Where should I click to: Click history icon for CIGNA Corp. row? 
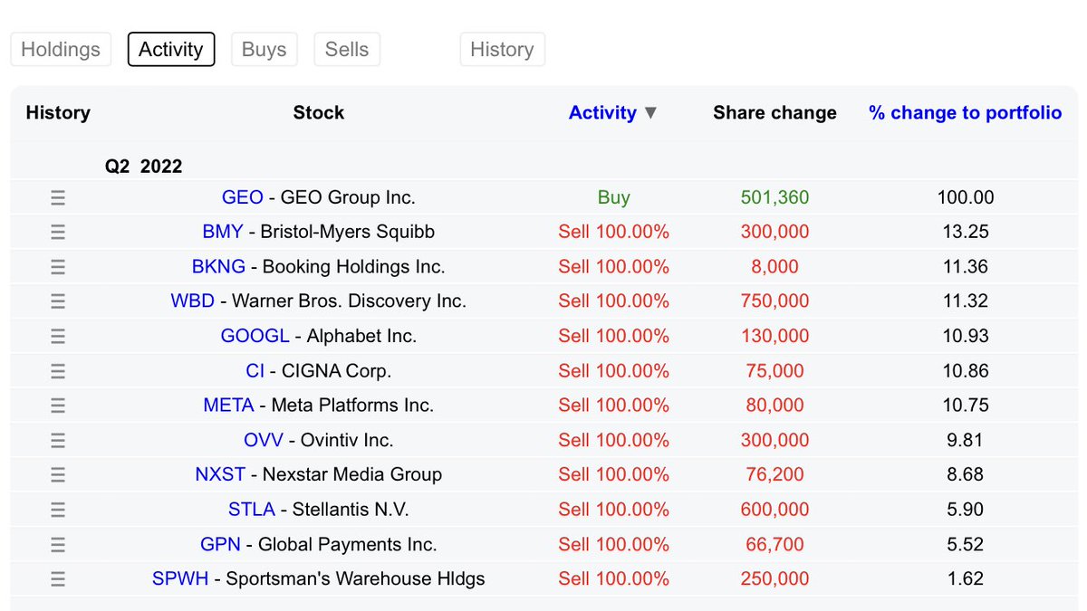[58, 371]
